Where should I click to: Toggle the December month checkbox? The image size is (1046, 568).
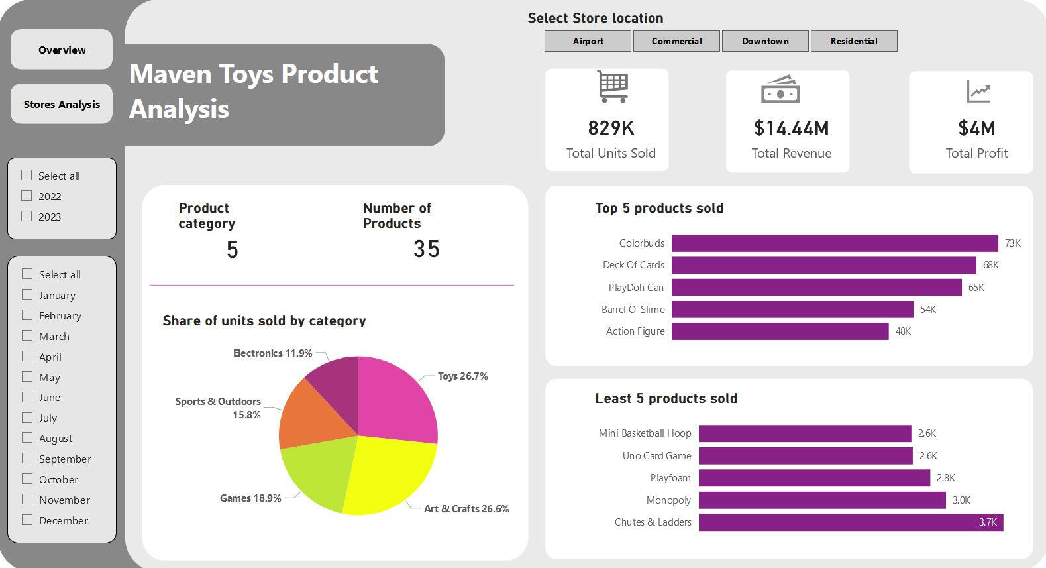click(27, 520)
